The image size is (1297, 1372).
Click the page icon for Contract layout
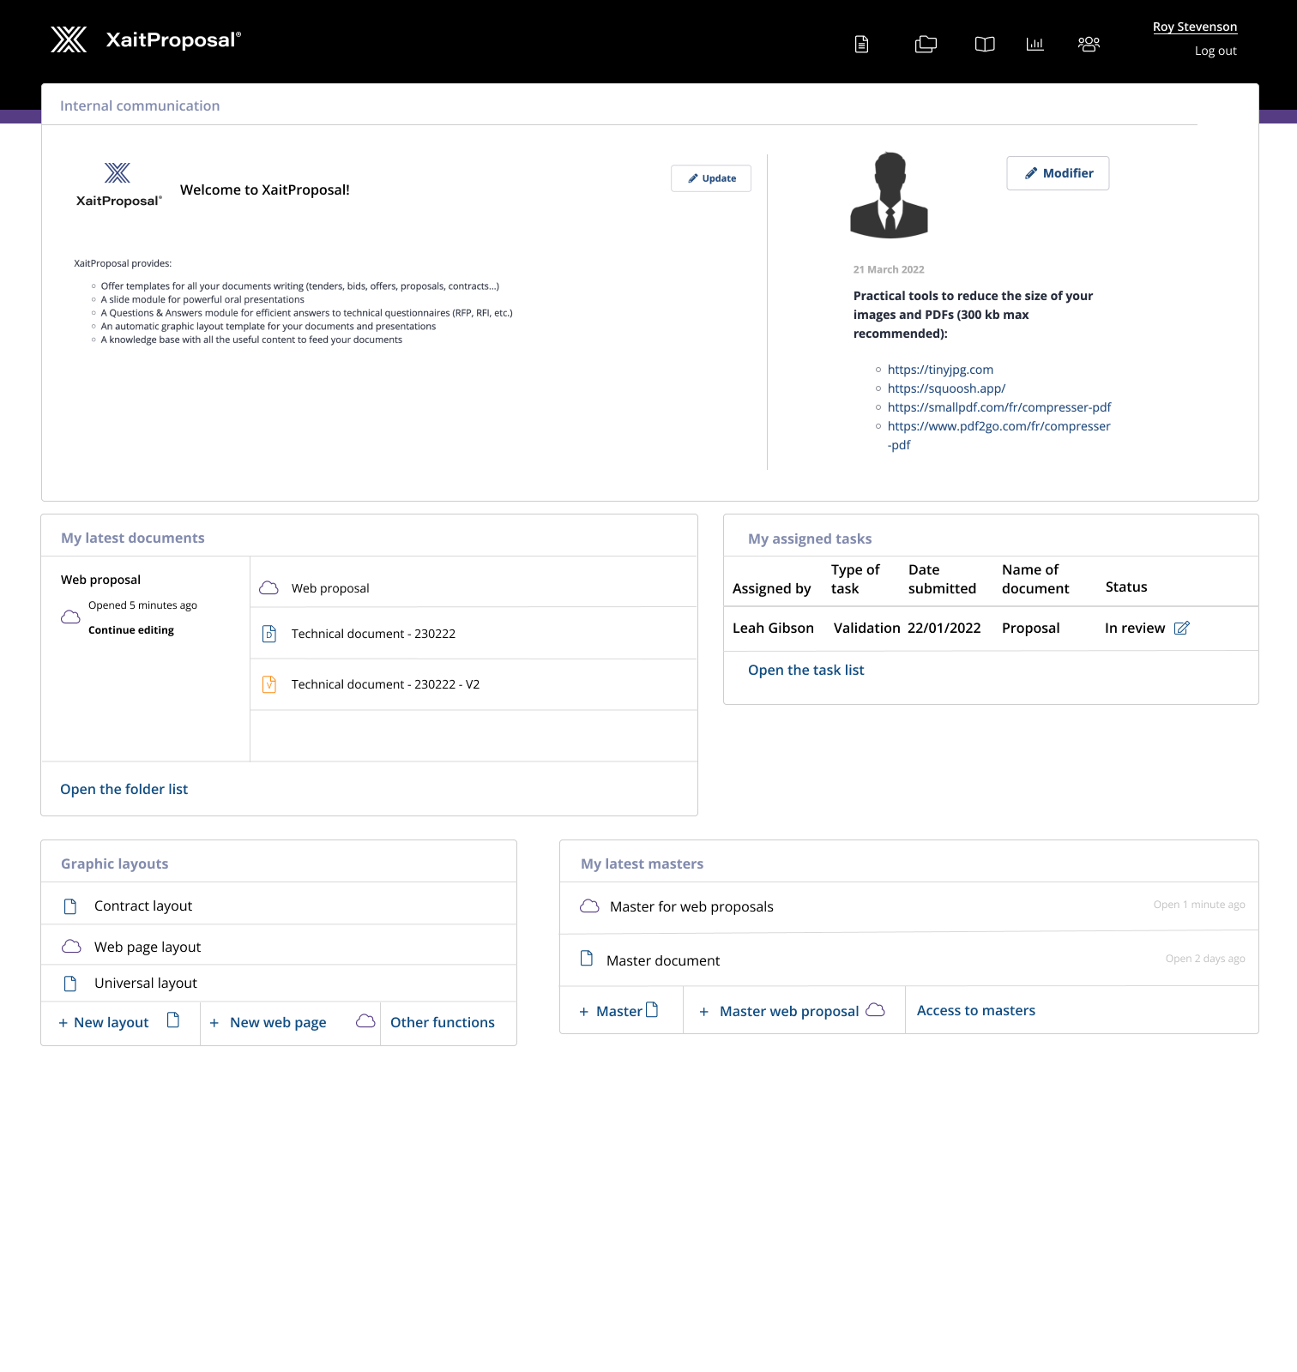click(x=70, y=906)
